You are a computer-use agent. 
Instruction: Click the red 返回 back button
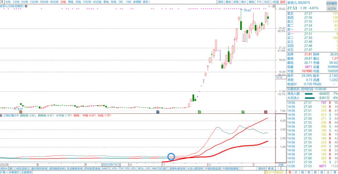282,2
